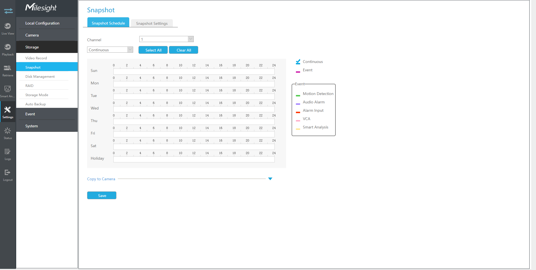Viewport: 536px width, 270px height.
Task: Open the Channel dropdown
Action: coord(166,39)
